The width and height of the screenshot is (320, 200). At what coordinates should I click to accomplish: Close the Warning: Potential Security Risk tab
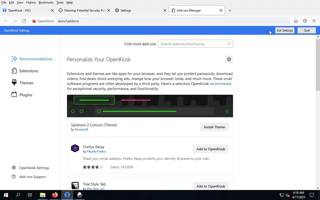pos(108,10)
